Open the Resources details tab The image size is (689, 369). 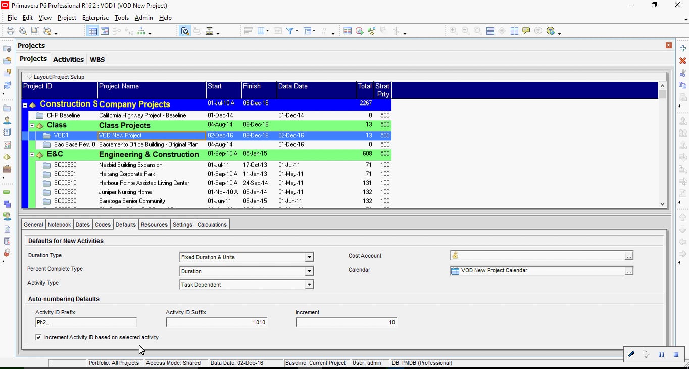click(x=154, y=225)
